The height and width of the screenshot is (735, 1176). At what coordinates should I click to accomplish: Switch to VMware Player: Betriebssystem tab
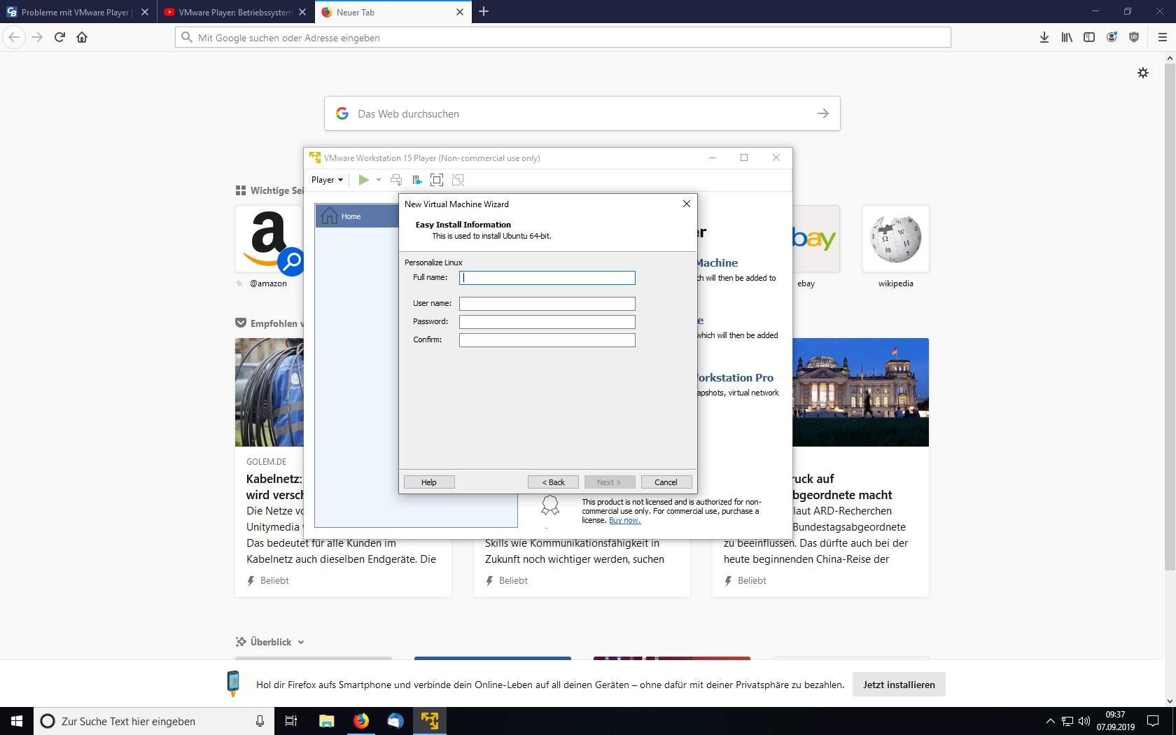[x=236, y=12]
